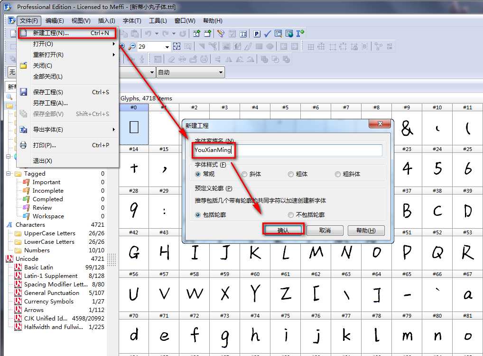
Task: Select the 常规 font style radio button
Action: pos(198,174)
